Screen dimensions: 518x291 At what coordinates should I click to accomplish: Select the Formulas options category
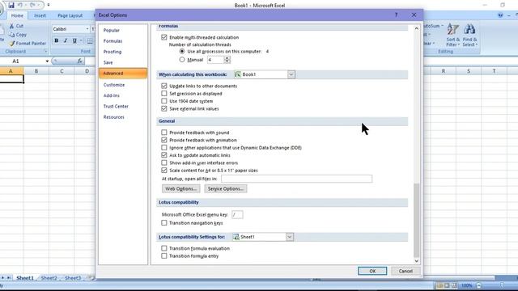(x=113, y=41)
